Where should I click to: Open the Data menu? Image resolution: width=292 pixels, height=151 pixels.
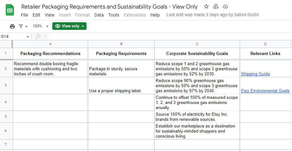(99, 15)
